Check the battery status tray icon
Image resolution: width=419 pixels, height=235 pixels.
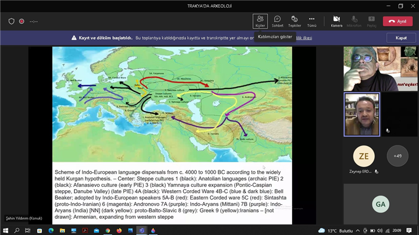click(x=372, y=230)
